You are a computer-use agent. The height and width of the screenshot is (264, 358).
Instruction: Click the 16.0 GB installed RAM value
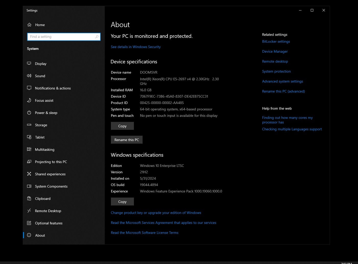(x=146, y=90)
